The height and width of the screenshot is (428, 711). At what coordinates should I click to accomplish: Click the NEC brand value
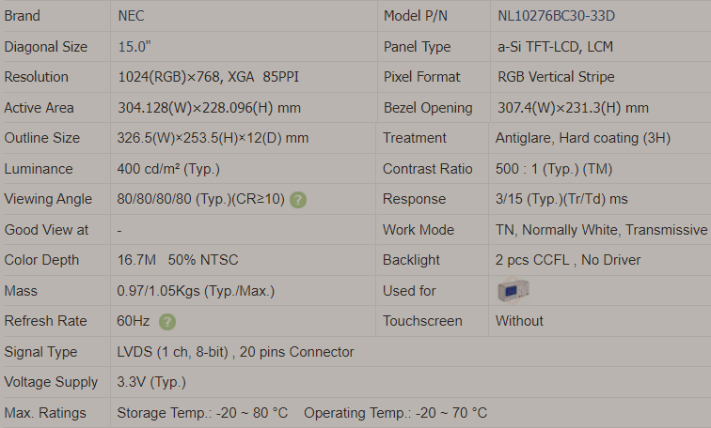[x=131, y=16]
